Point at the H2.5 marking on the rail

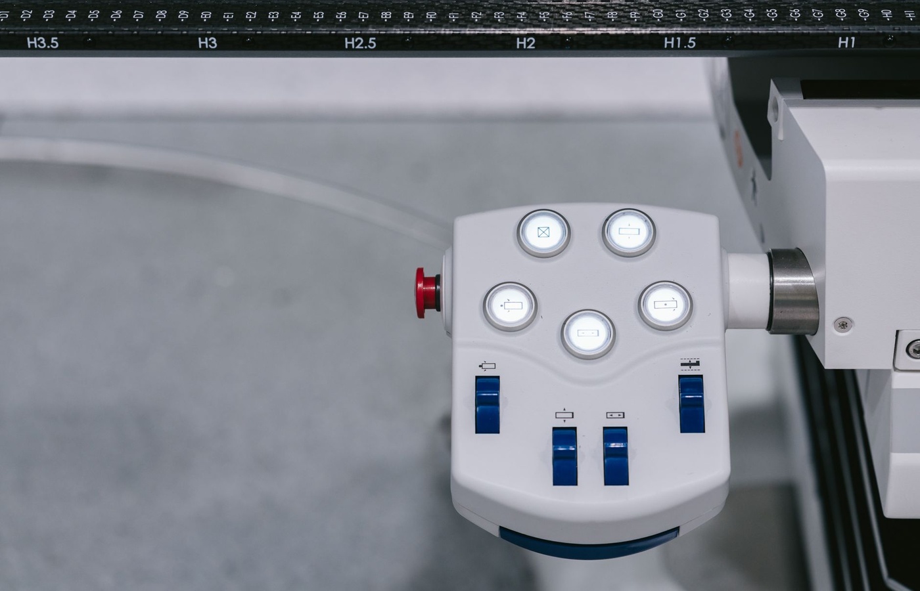click(361, 43)
